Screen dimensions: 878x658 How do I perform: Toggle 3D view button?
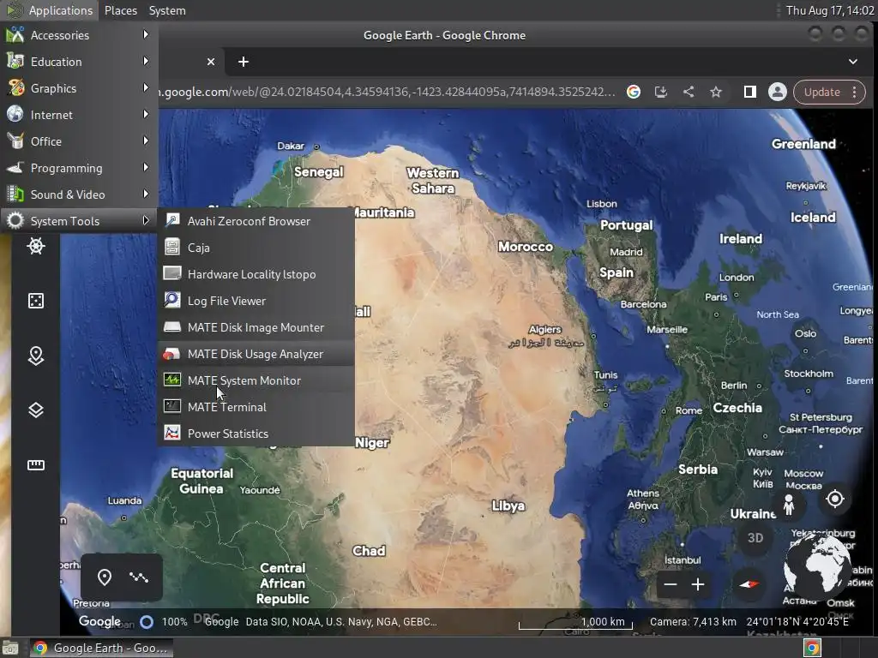click(755, 538)
